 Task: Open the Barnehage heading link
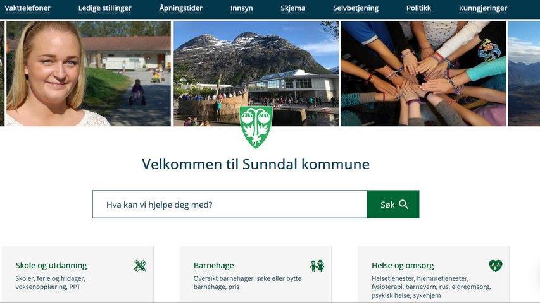(213, 266)
